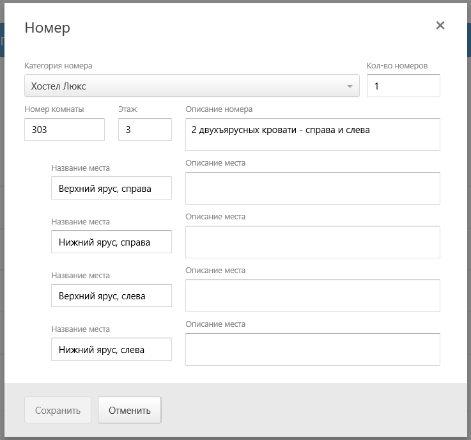471x440 pixels.
Task: Edit the place name Верхний ярус, слева
Action: pyautogui.click(x=111, y=296)
